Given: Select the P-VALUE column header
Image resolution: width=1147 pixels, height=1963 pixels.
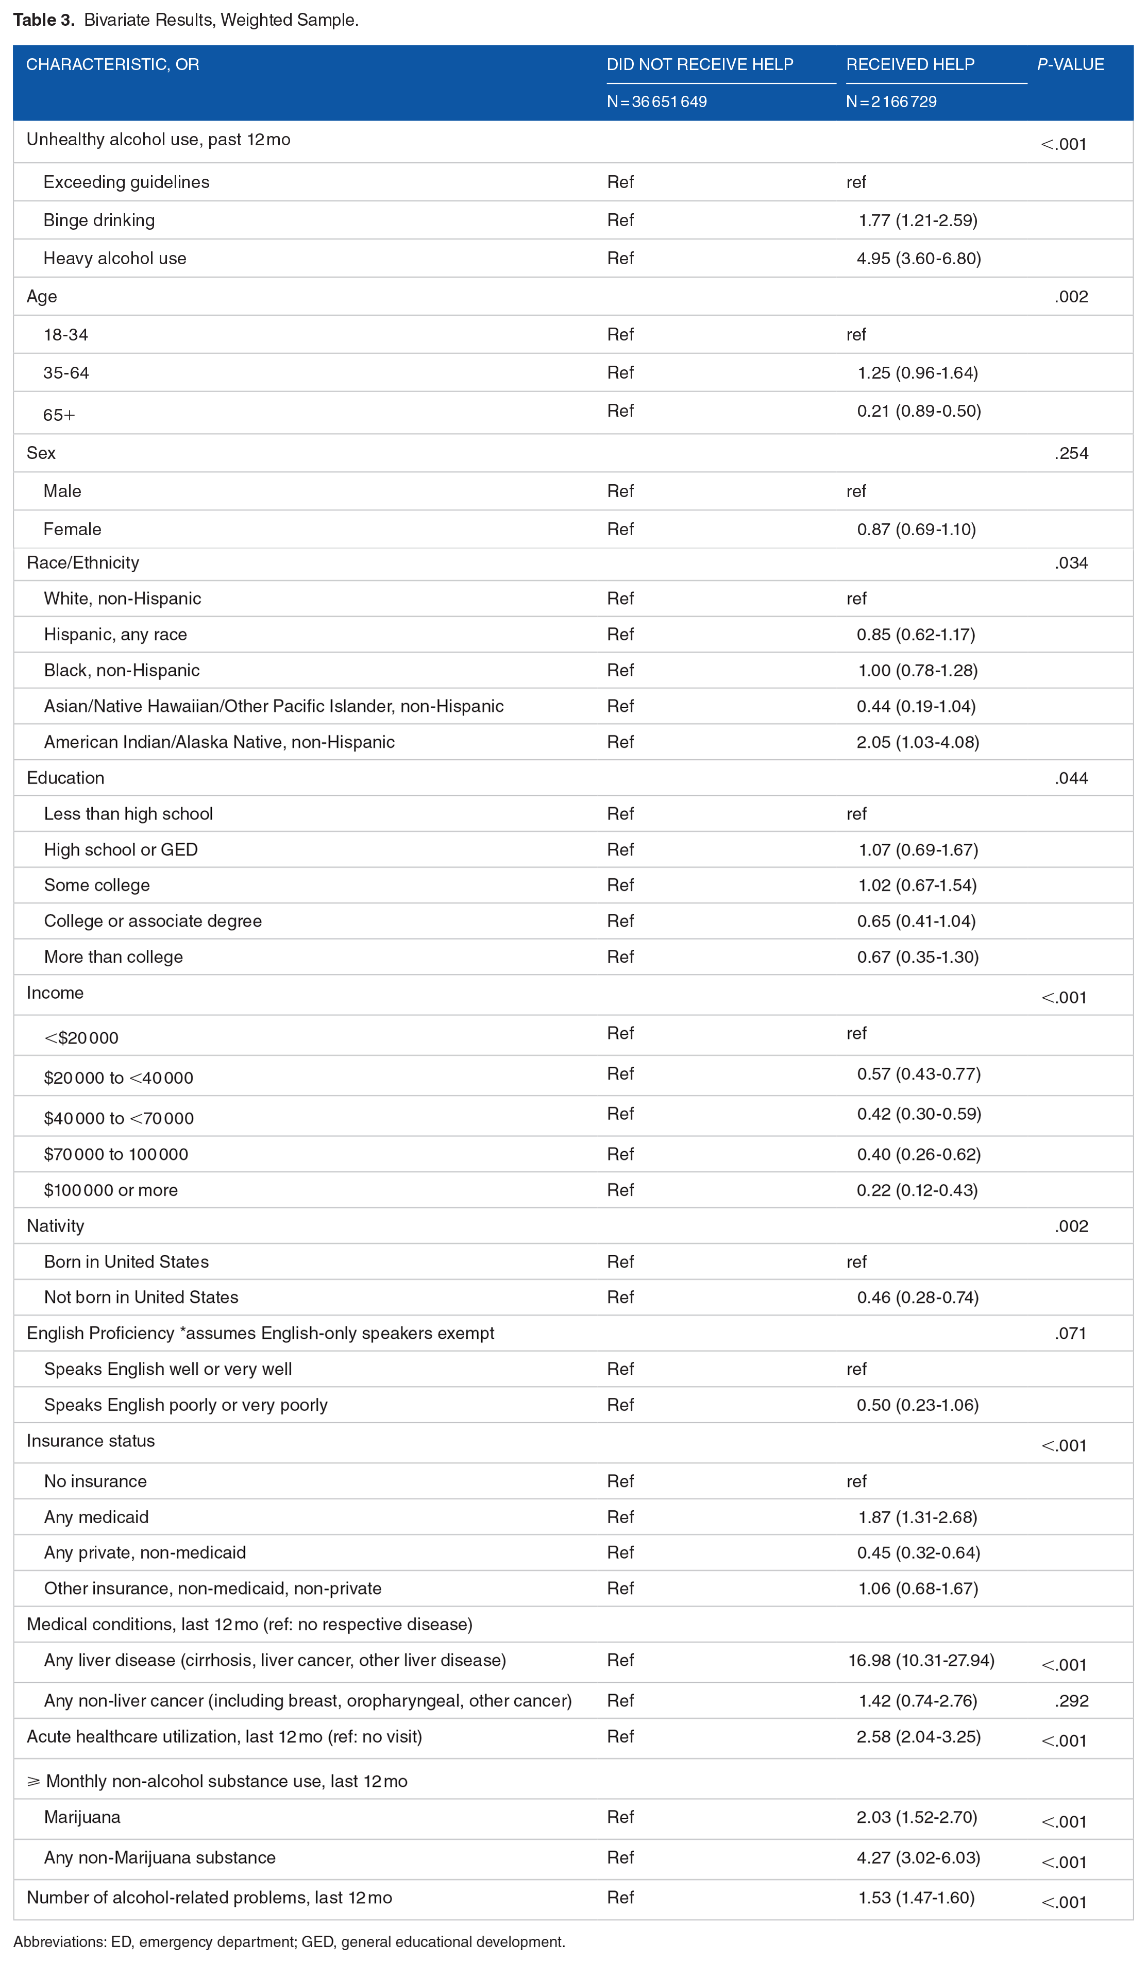Looking at the screenshot, I should [x=1071, y=65].
